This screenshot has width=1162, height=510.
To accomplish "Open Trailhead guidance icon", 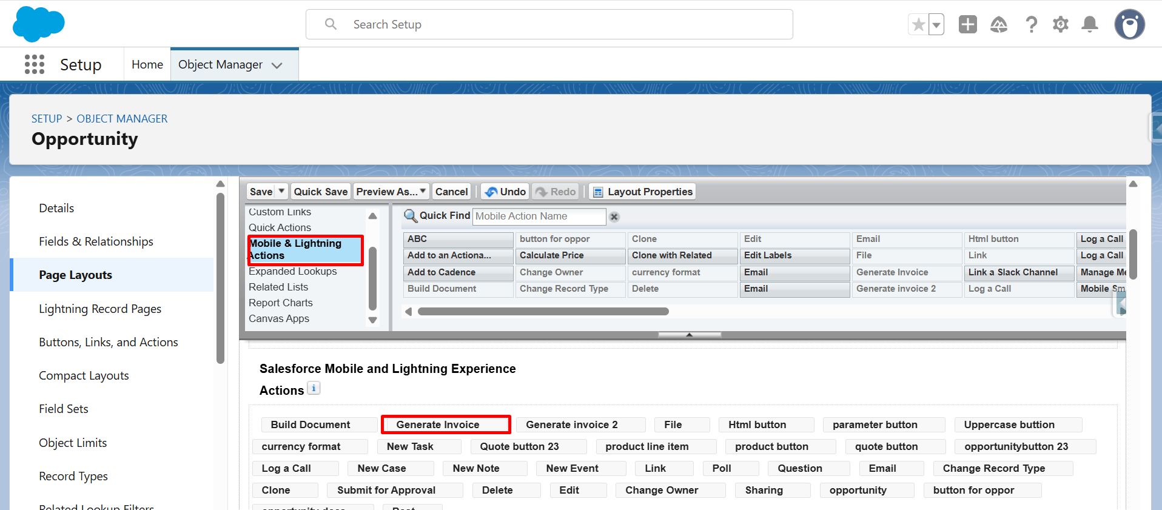I will [x=998, y=24].
